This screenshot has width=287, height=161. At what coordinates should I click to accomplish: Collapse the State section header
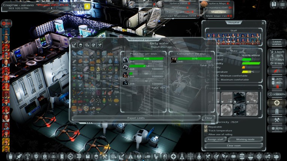coord(234,51)
